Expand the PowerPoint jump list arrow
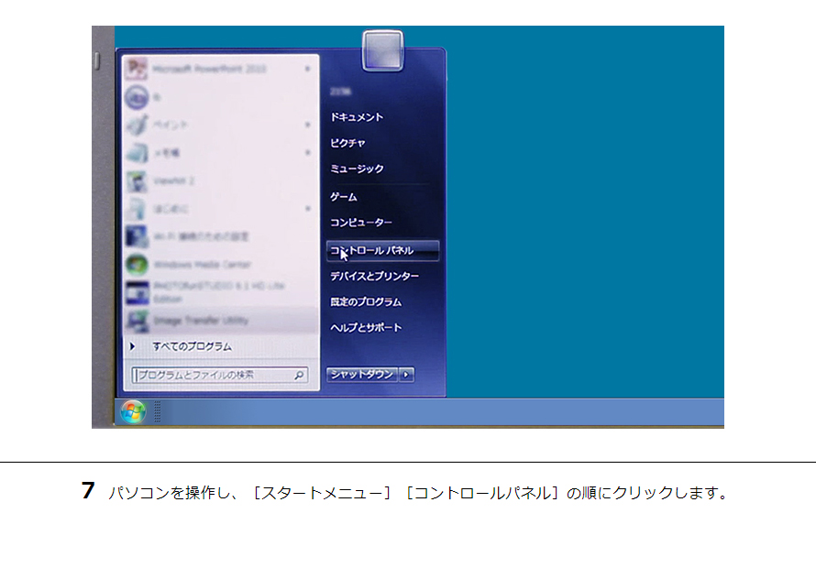The image size is (816, 568). tap(306, 69)
